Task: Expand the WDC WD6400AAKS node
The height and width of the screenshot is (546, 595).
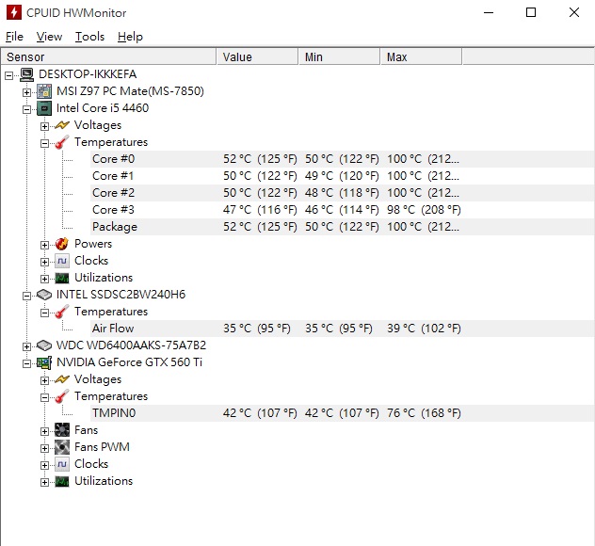Action: point(26,346)
